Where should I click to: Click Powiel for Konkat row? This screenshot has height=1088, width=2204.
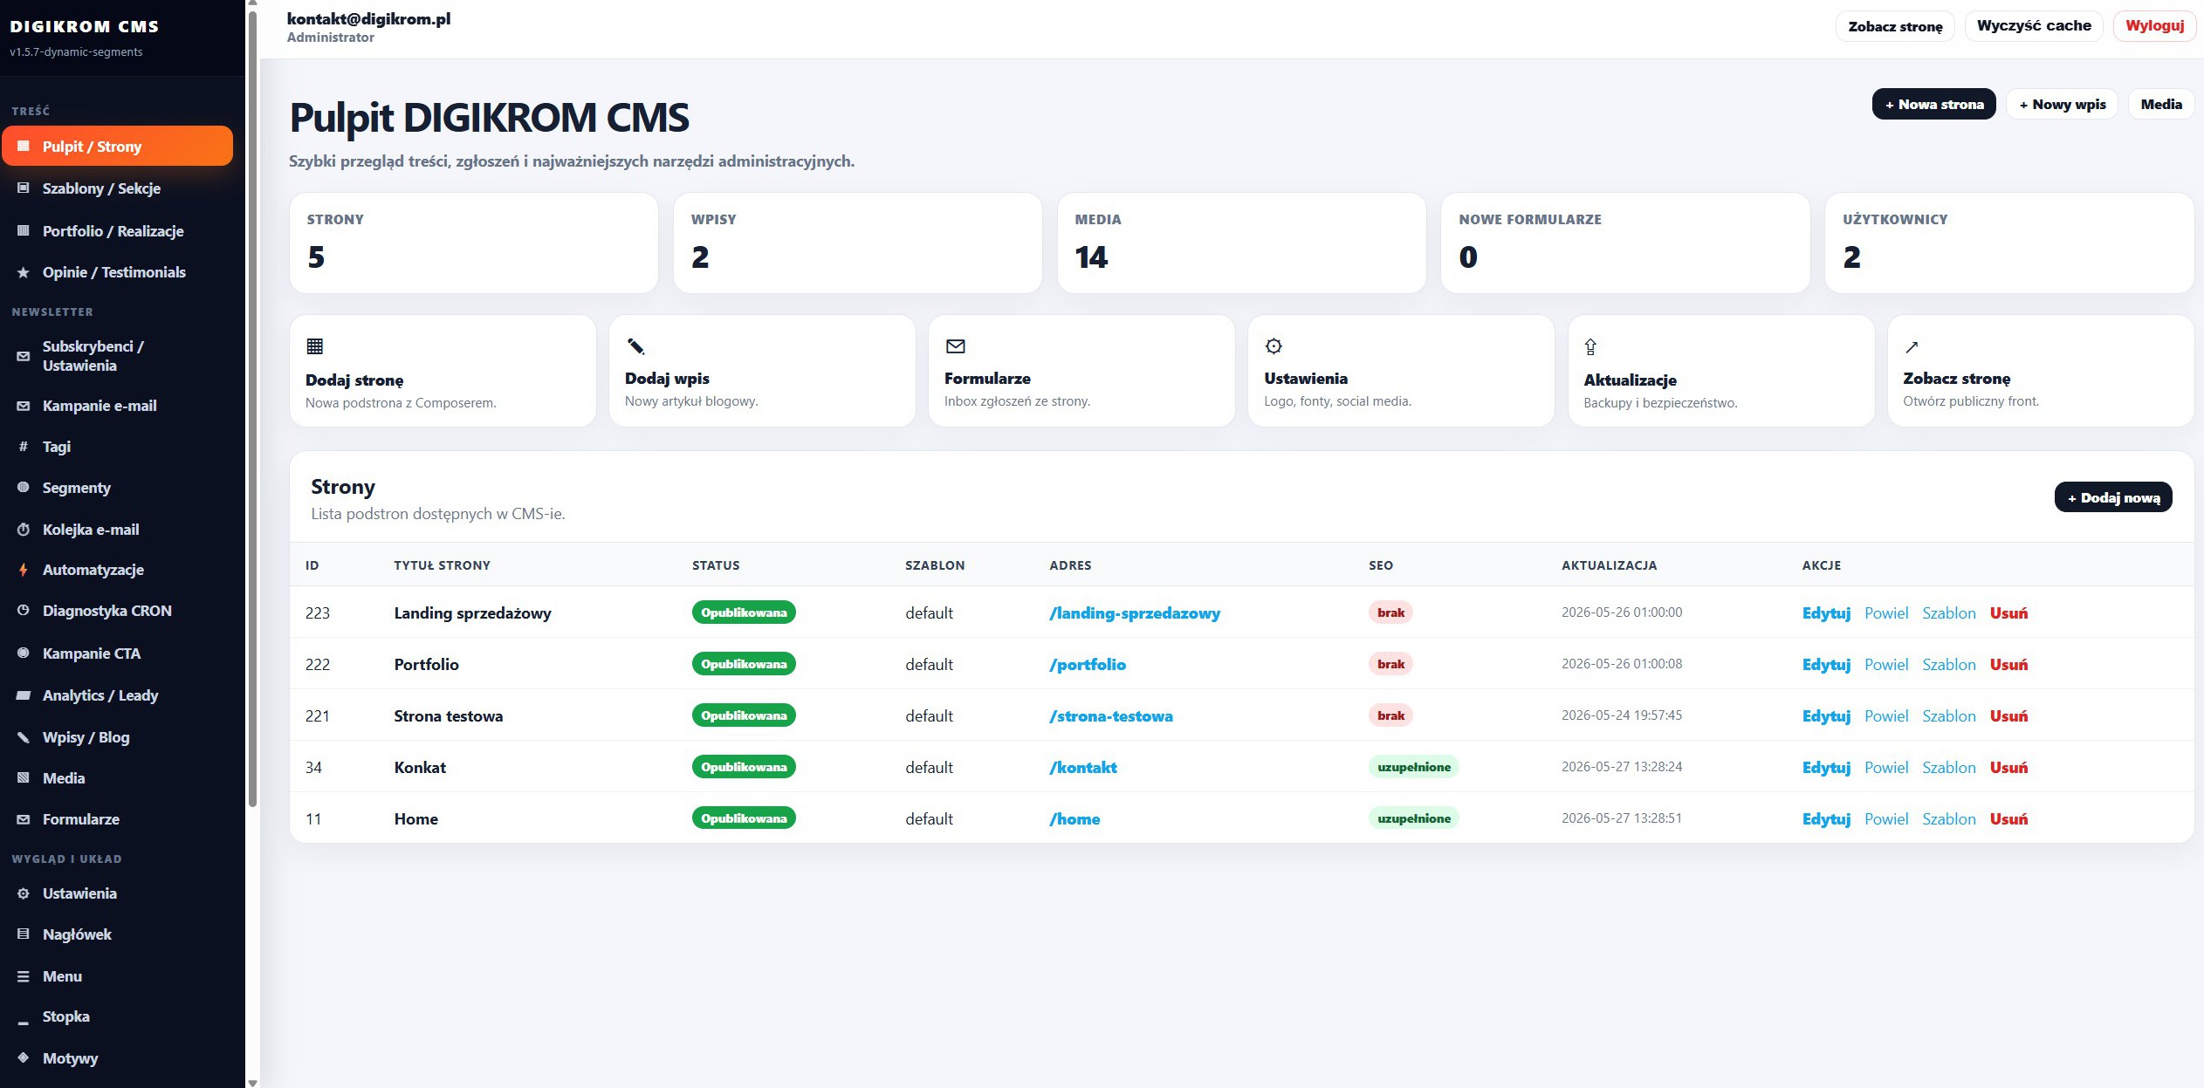tap(1886, 768)
